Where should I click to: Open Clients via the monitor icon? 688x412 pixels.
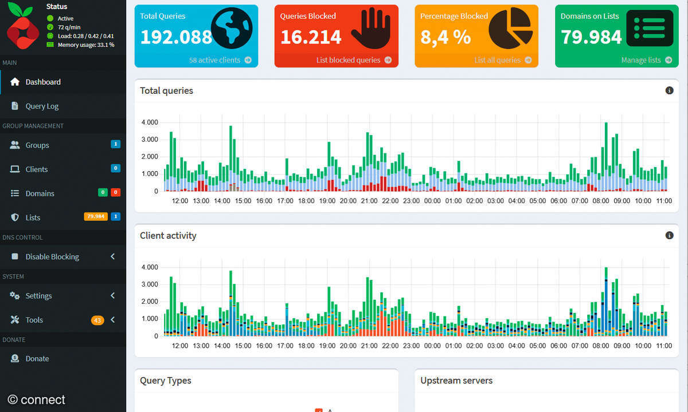pyautogui.click(x=15, y=169)
